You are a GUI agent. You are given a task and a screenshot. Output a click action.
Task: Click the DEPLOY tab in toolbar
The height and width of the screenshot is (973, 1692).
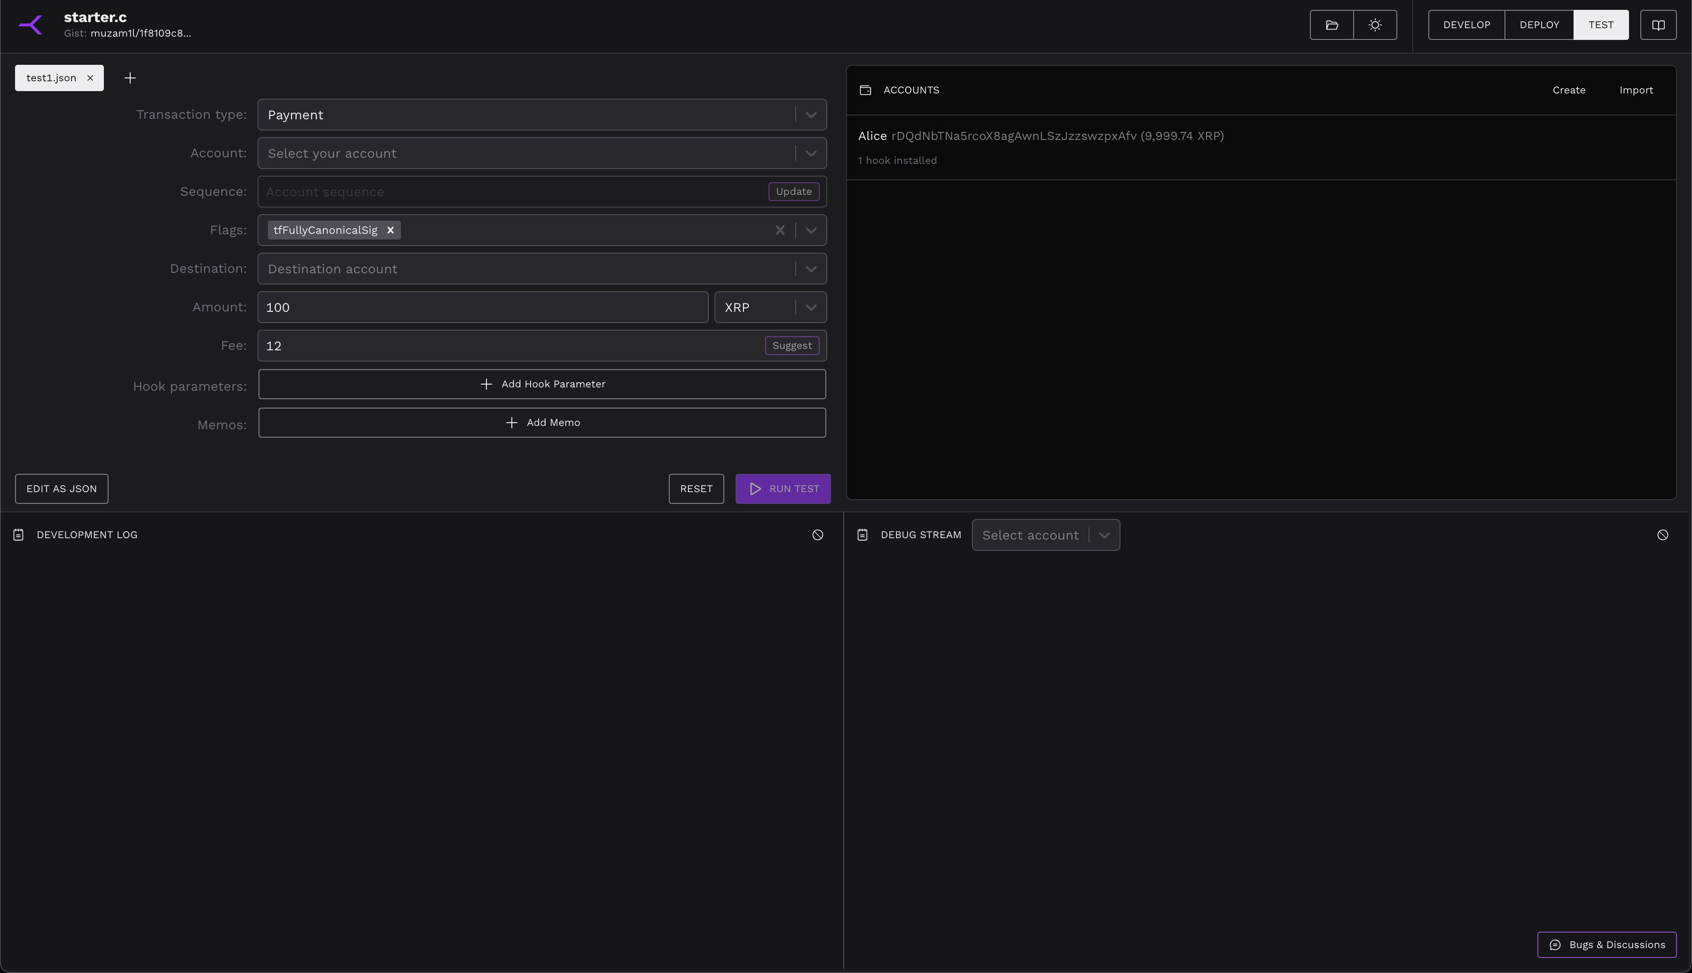pyautogui.click(x=1539, y=24)
